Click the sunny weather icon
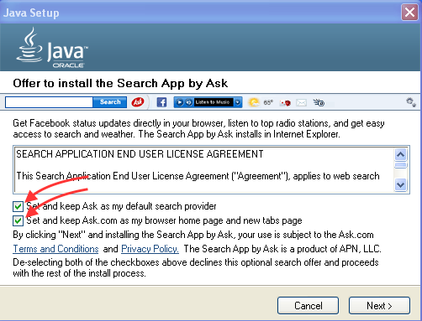The image size is (422, 321). 254,102
